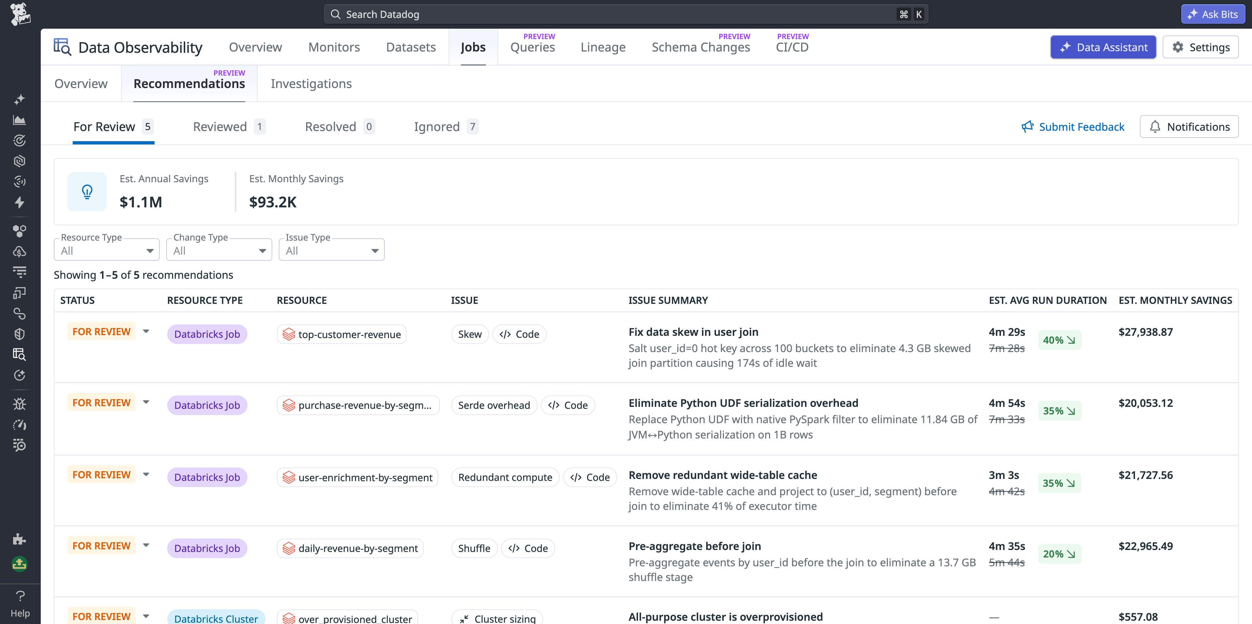This screenshot has height=624, width=1252.
Task: Click the Redundant compute issue tag
Action: pos(505,477)
